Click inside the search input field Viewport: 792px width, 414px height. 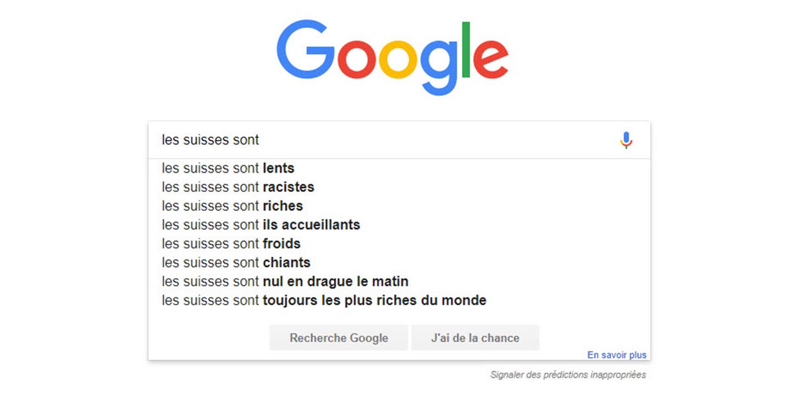[396, 140]
